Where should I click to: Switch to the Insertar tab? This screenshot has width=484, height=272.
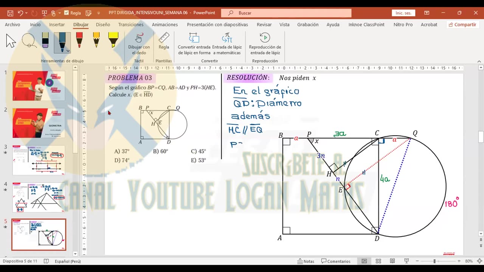[x=57, y=25]
